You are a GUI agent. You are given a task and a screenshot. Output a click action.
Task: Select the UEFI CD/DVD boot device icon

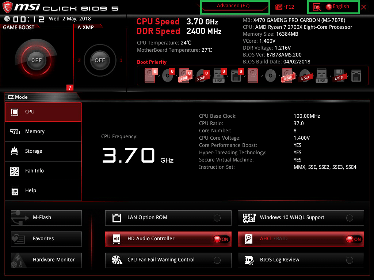(x=168, y=75)
